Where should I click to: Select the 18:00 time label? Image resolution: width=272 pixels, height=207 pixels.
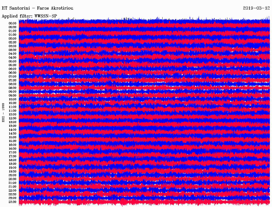click(x=12, y=160)
